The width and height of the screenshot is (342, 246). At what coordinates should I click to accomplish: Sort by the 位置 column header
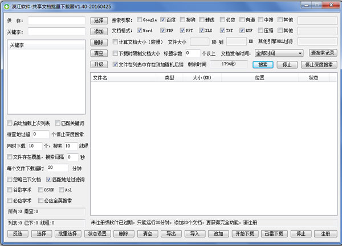pyautogui.click(x=259, y=78)
